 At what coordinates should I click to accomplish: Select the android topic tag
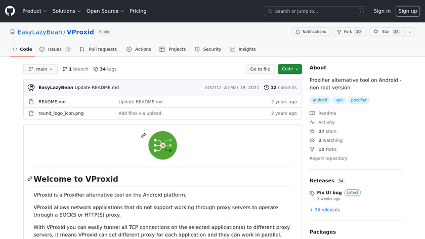click(x=320, y=100)
